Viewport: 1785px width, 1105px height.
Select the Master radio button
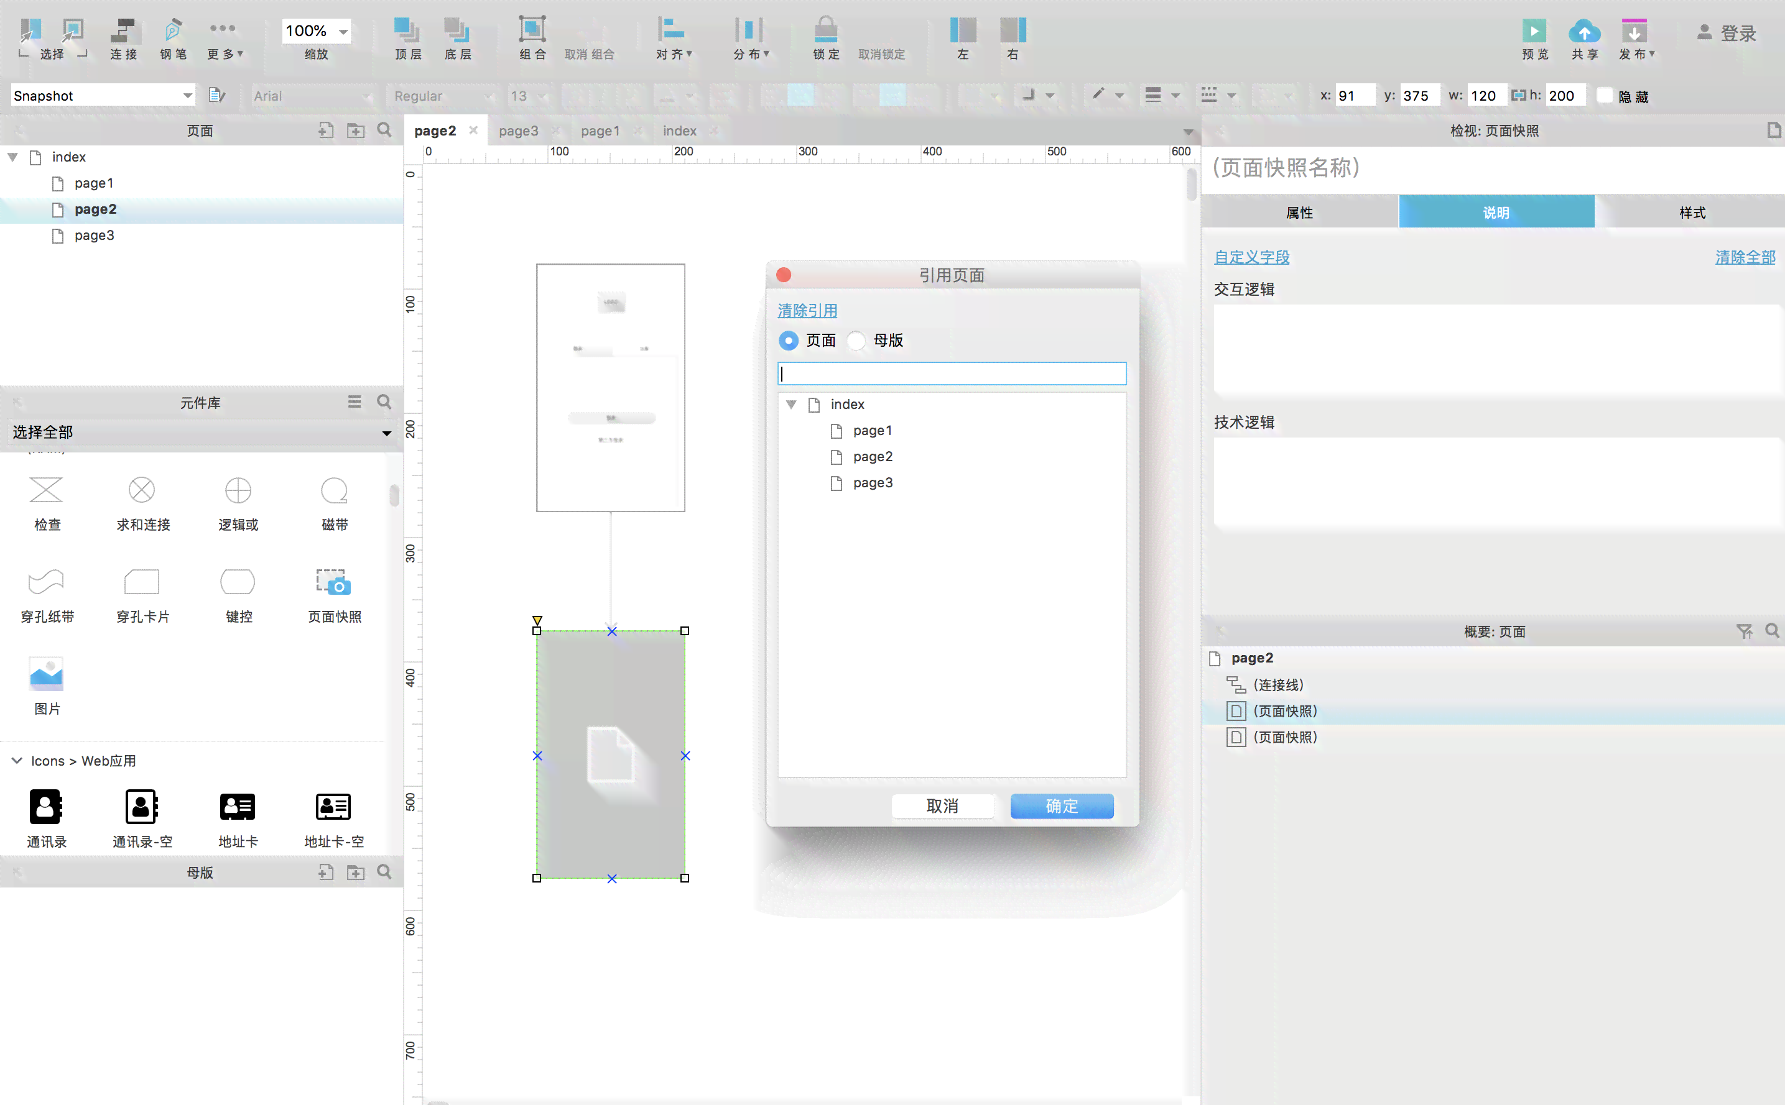[856, 340]
